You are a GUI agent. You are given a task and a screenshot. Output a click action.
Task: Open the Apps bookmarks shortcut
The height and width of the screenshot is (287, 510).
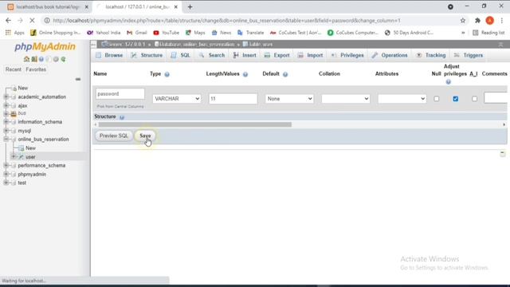(15, 33)
